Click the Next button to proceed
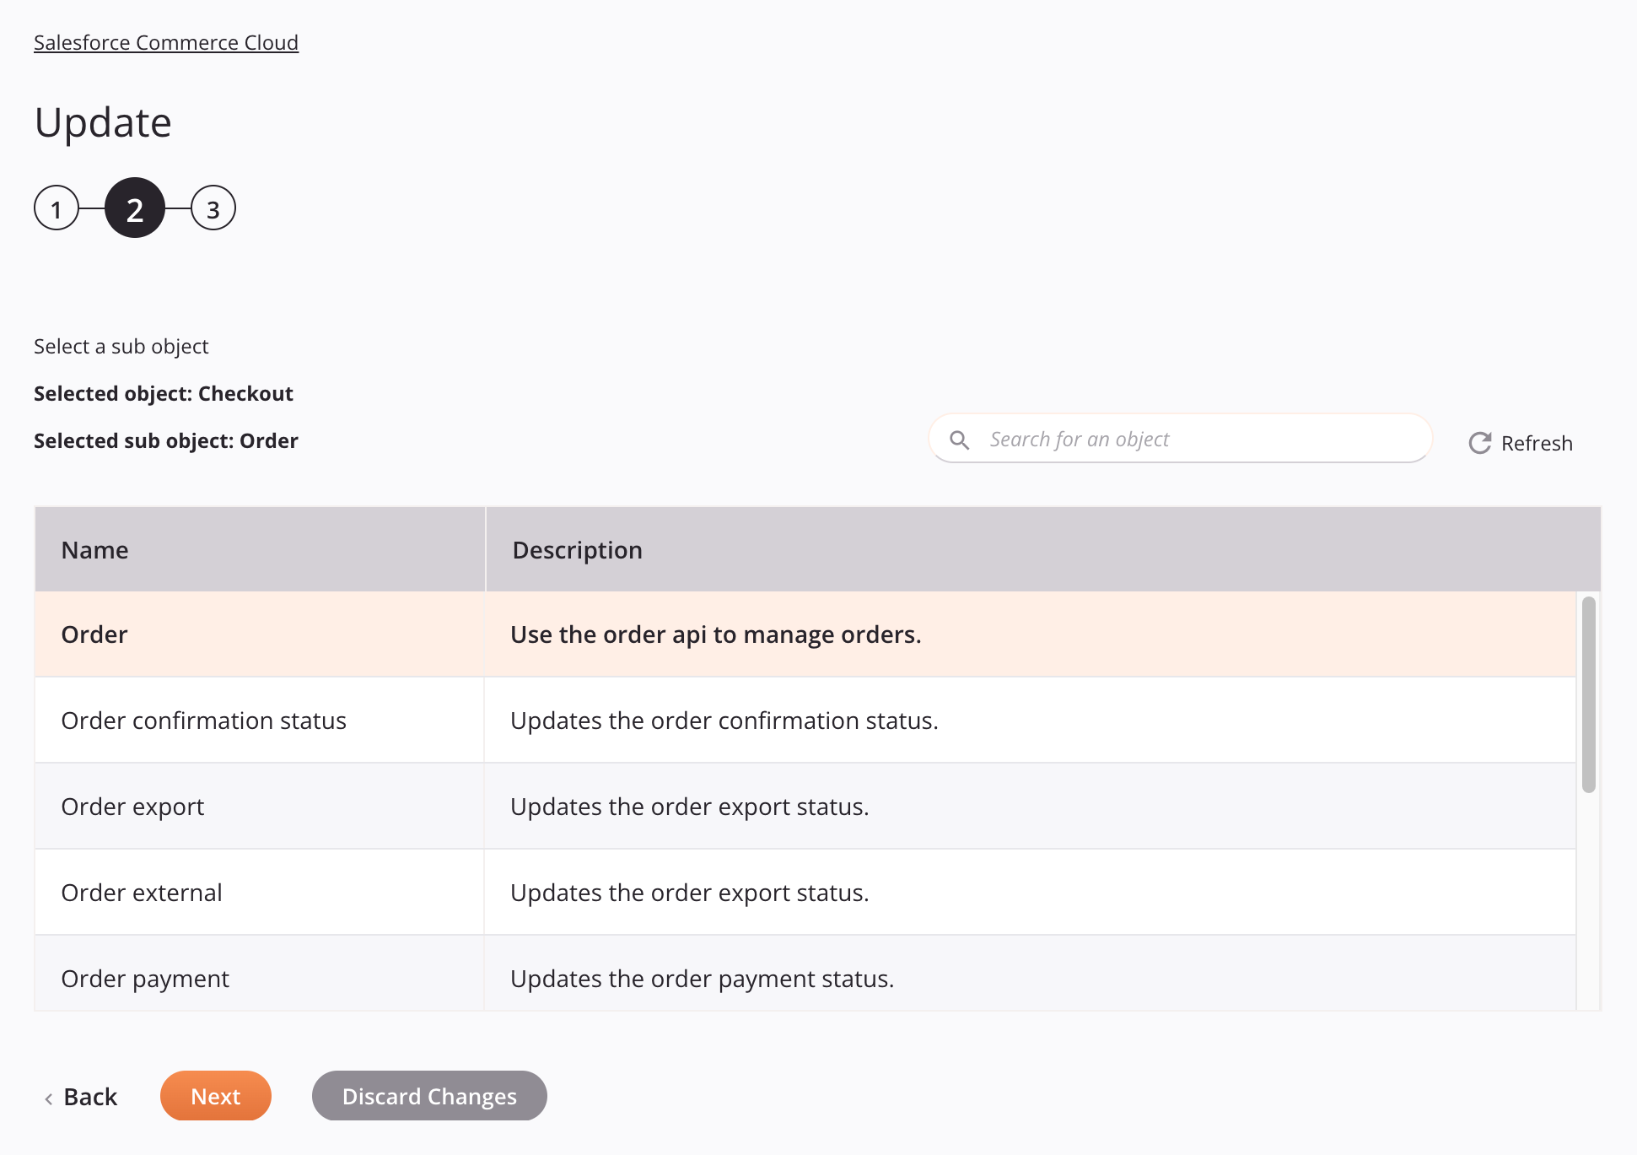The image size is (1637, 1155). point(216,1095)
